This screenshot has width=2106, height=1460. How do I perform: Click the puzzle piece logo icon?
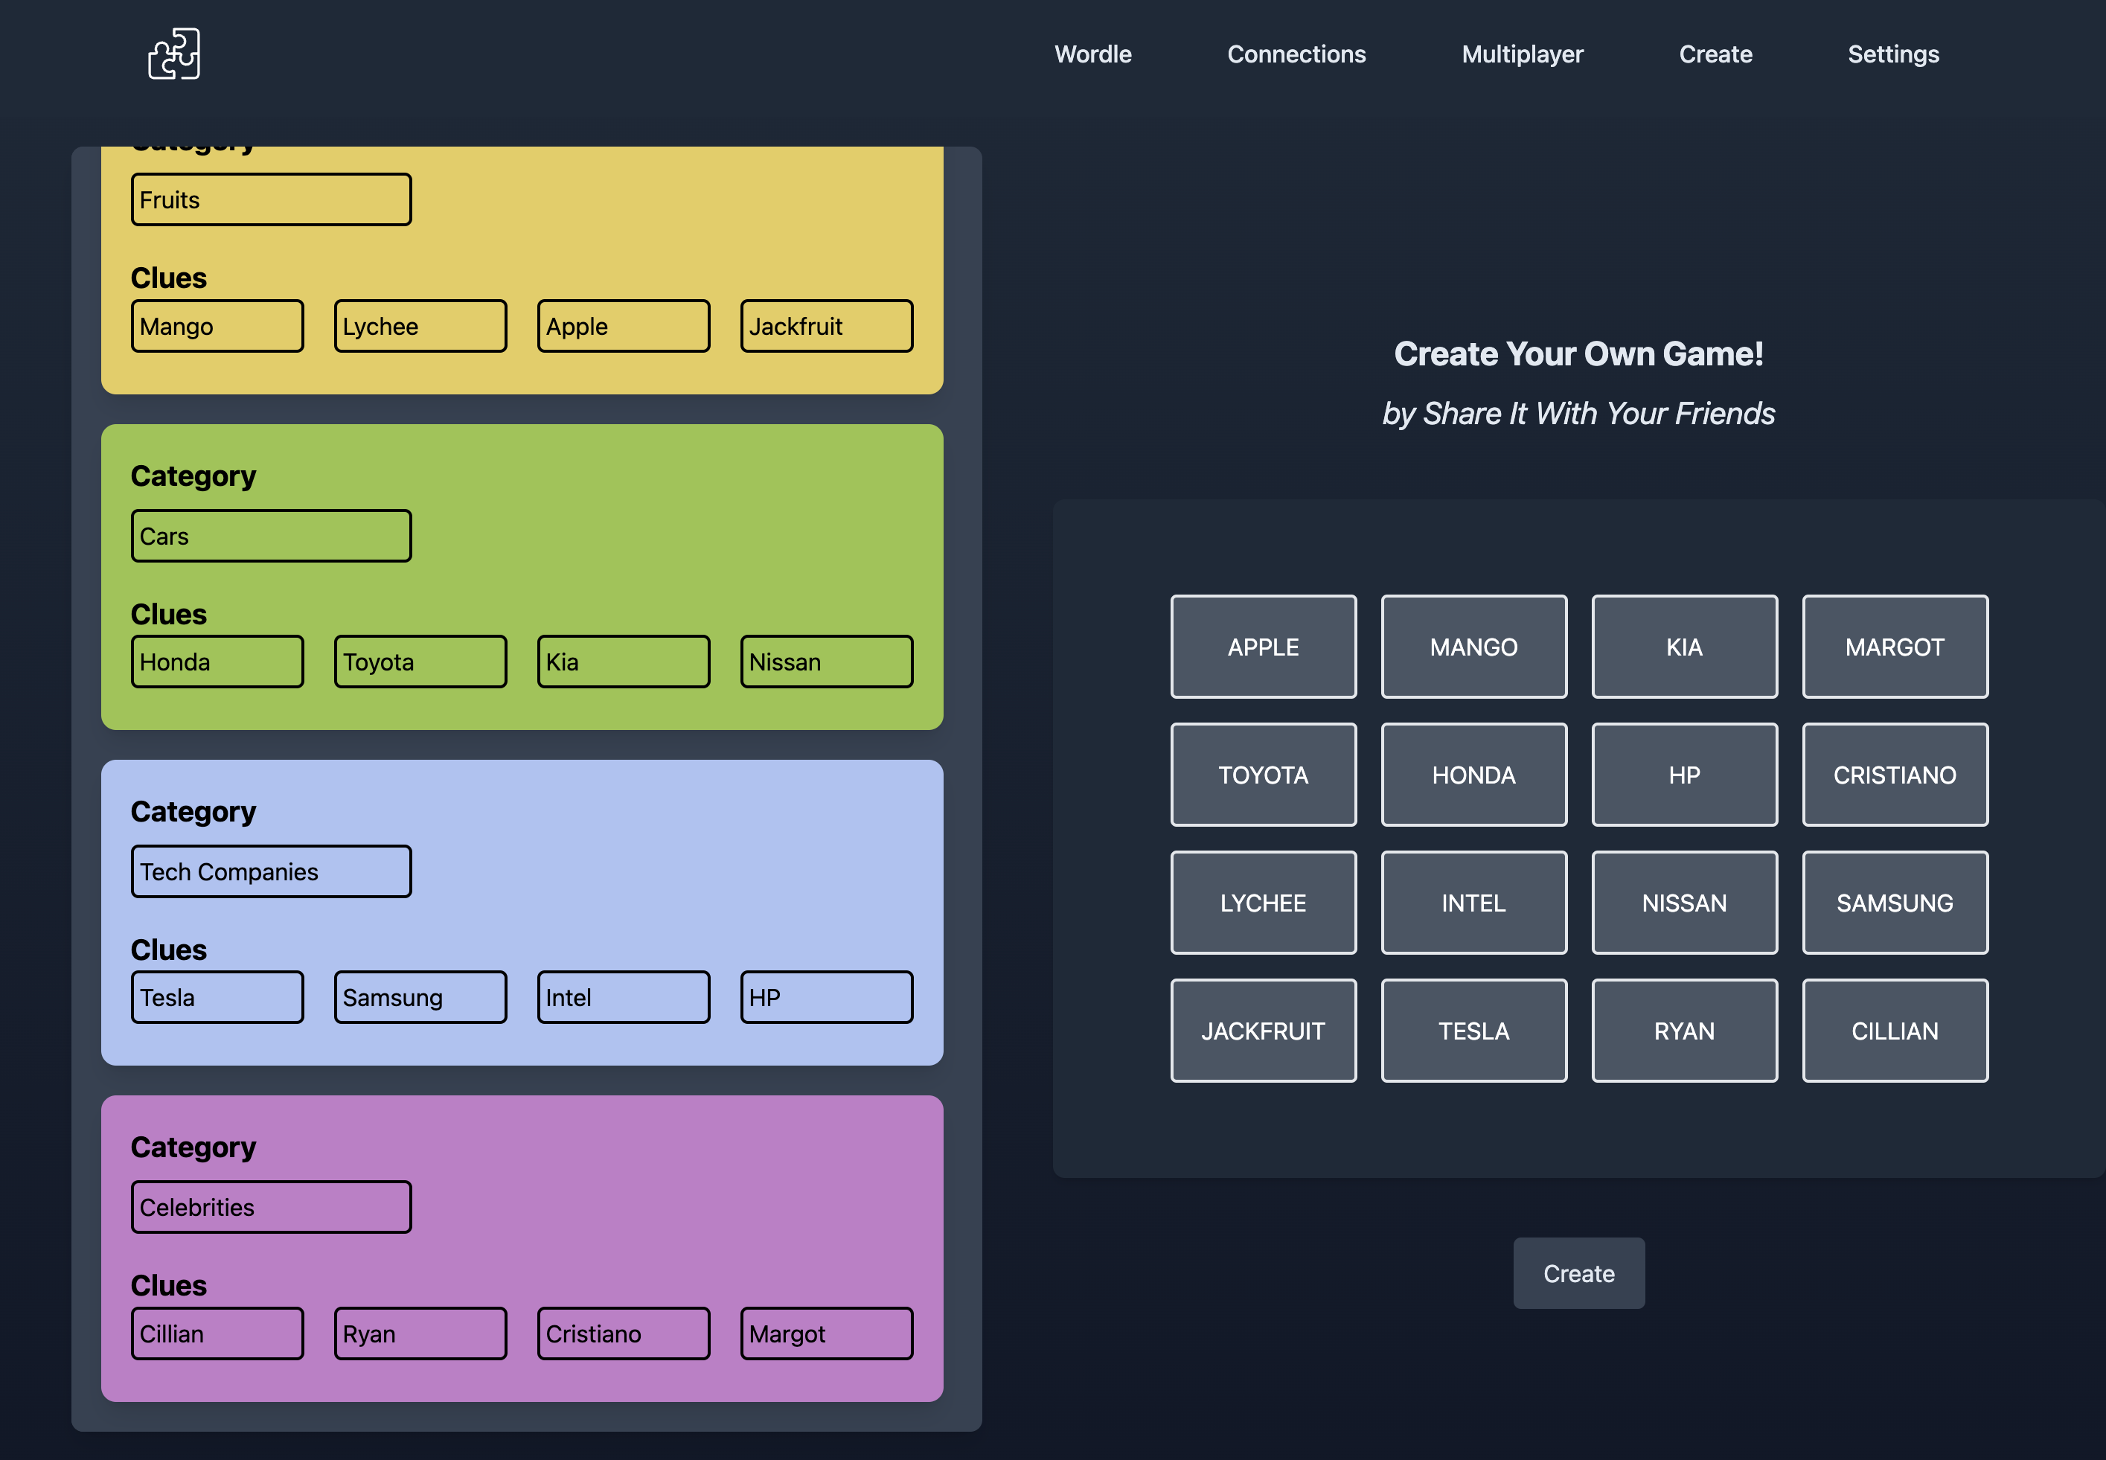coord(174,53)
